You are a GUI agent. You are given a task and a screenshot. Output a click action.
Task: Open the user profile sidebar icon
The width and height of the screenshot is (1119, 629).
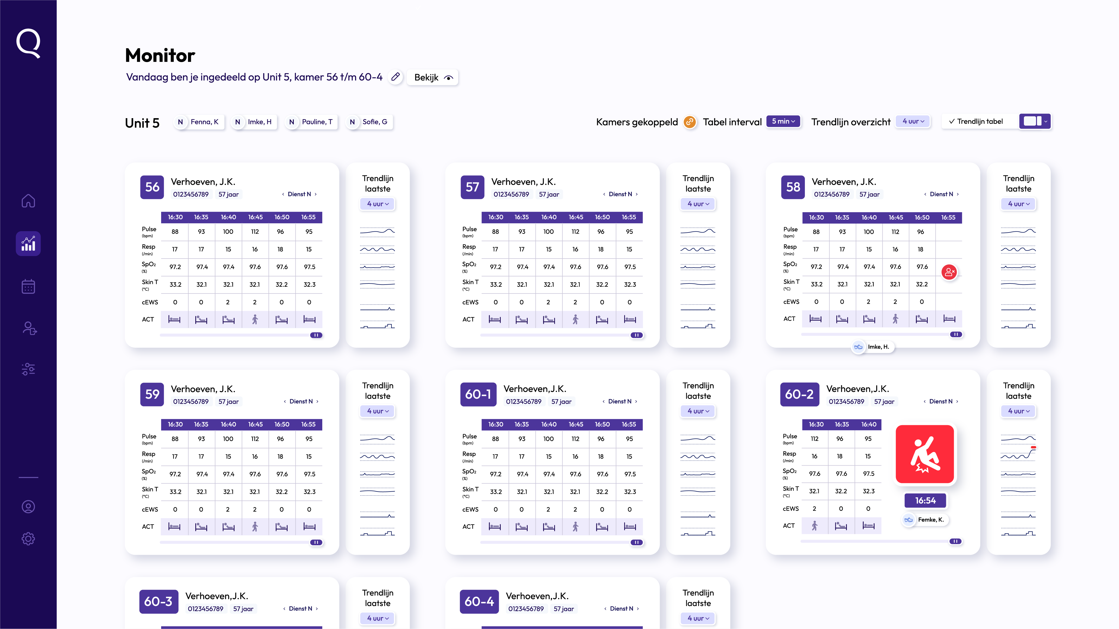coord(28,507)
